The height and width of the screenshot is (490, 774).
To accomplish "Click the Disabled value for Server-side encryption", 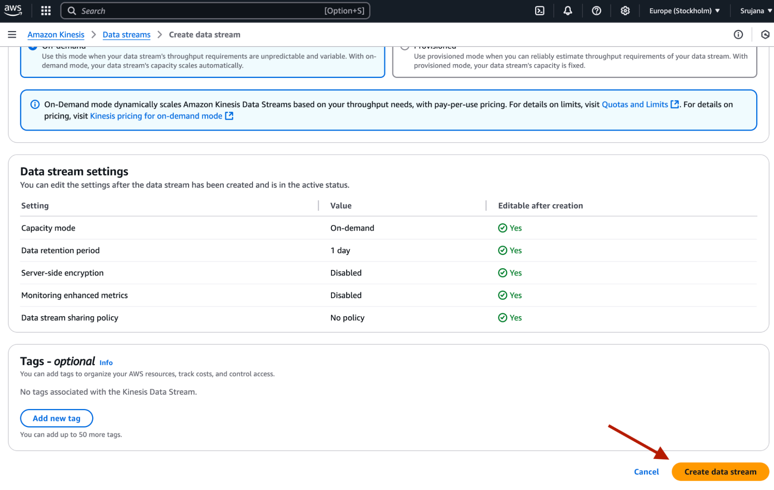I will click(346, 273).
